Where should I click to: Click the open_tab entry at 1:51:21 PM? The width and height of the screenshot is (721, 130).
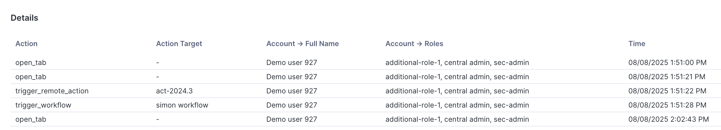coord(31,77)
